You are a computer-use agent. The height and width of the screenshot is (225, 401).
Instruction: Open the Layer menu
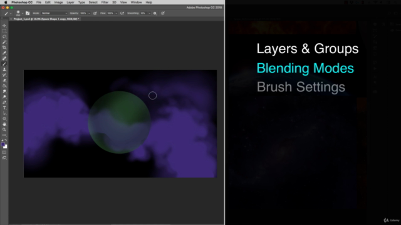[70, 2]
